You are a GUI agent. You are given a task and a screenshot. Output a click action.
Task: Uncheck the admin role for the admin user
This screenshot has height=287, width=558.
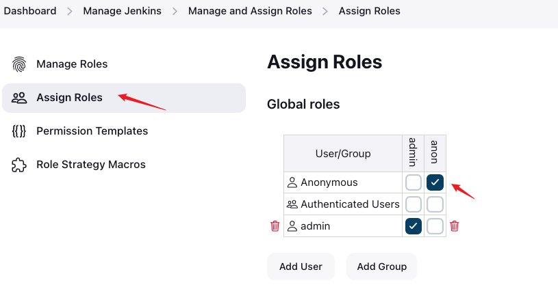[413, 226]
